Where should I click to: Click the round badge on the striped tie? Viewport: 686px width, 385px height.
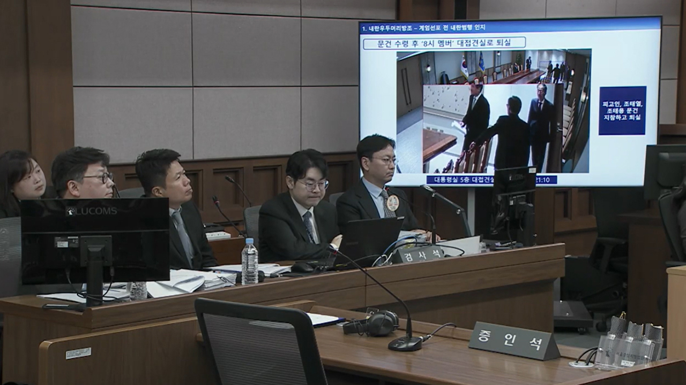(x=393, y=202)
